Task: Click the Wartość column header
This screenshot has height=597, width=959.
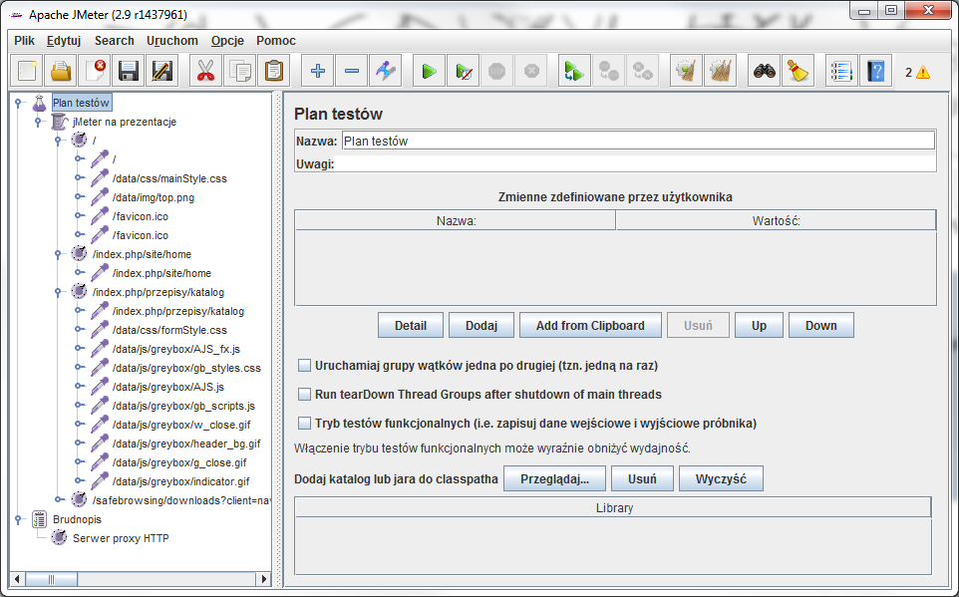Action: point(776,221)
